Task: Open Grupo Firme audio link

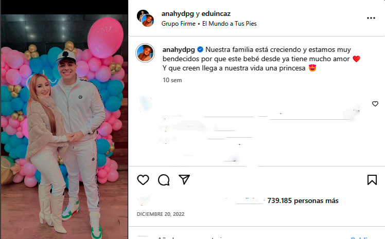Action: coord(179,24)
